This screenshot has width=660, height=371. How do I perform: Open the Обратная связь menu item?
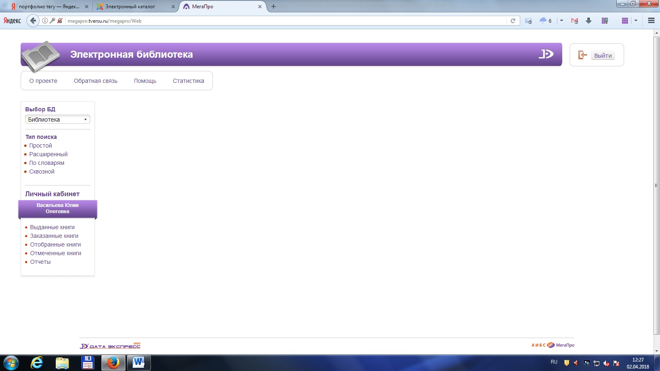(95, 81)
